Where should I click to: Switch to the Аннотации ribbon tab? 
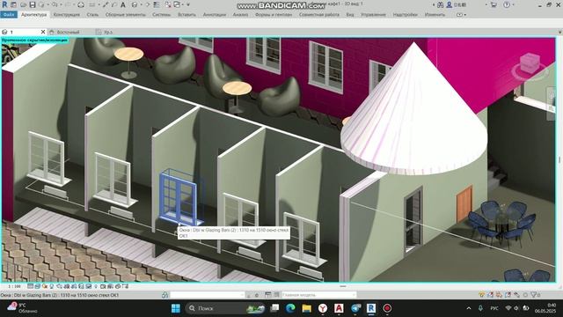(215, 15)
